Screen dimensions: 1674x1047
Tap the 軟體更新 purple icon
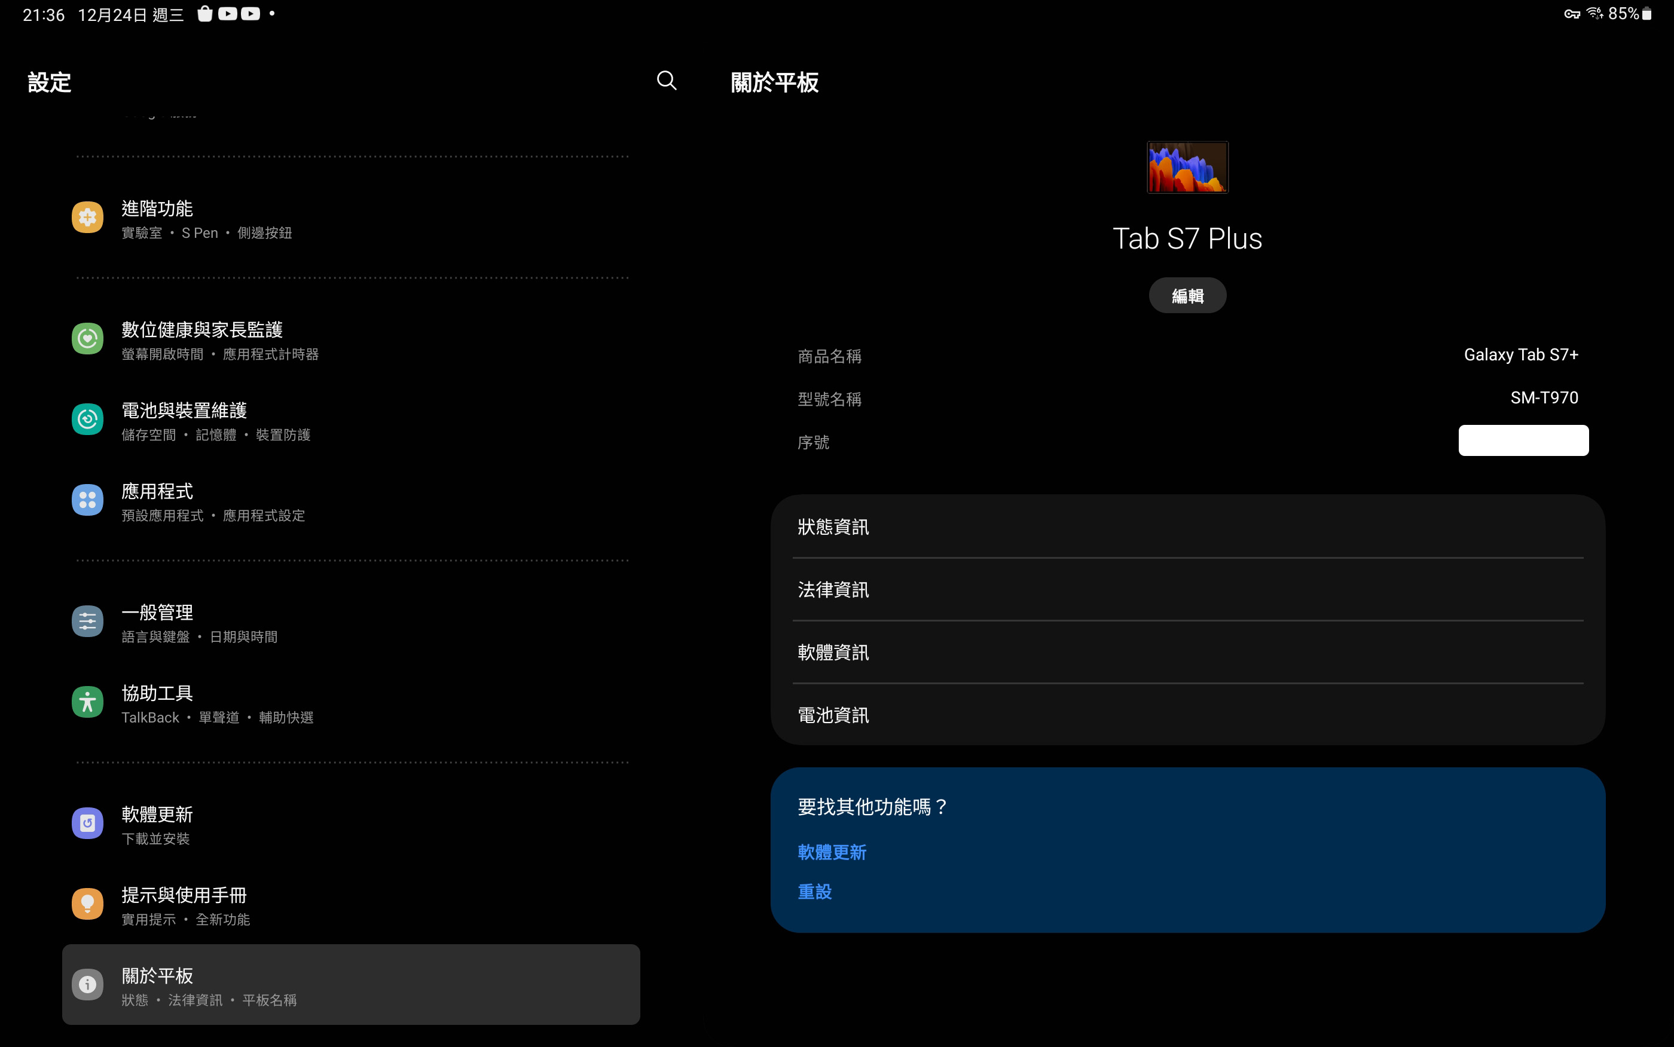tap(87, 823)
